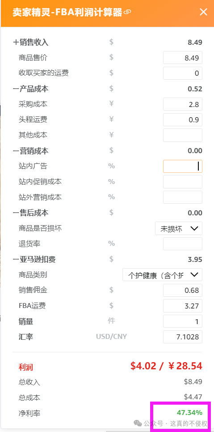Click the 头程运费 input field
Viewport: 214px width, 432px height.
click(x=183, y=120)
